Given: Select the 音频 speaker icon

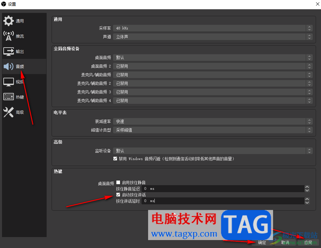Looking at the screenshot, I should tap(8, 66).
